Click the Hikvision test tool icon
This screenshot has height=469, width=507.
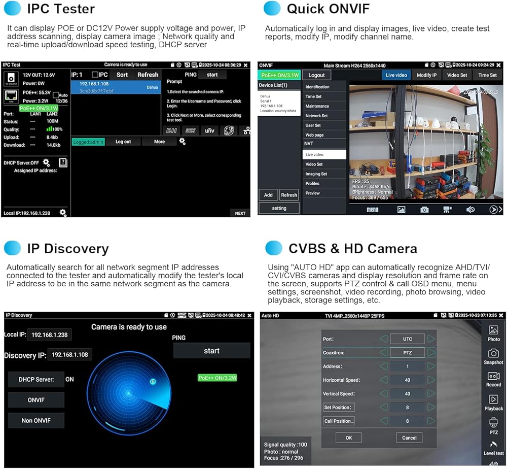pos(190,130)
